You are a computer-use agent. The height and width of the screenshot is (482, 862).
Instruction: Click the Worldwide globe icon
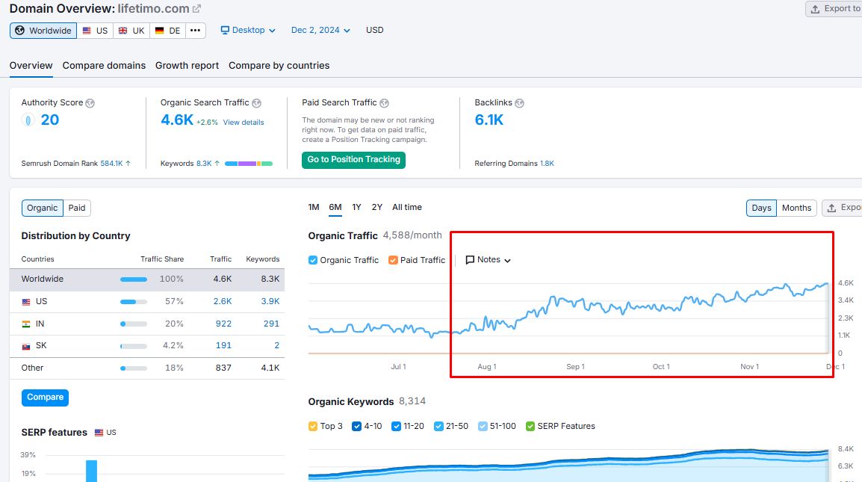click(x=19, y=30)
